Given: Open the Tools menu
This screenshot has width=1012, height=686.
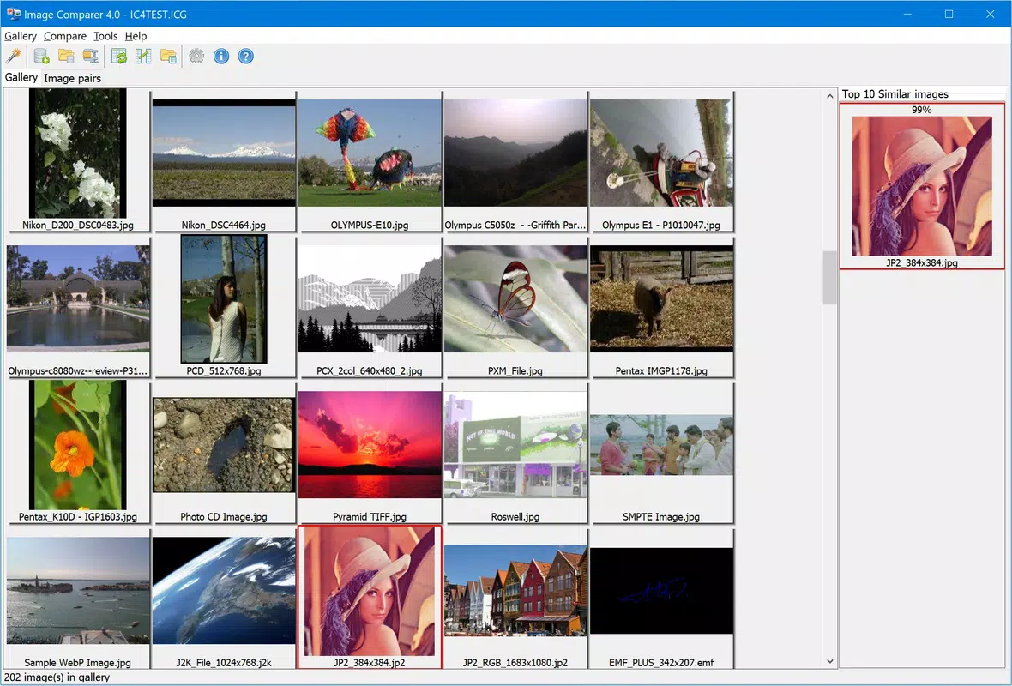Looking at the screenshot, I should [105, 36].
